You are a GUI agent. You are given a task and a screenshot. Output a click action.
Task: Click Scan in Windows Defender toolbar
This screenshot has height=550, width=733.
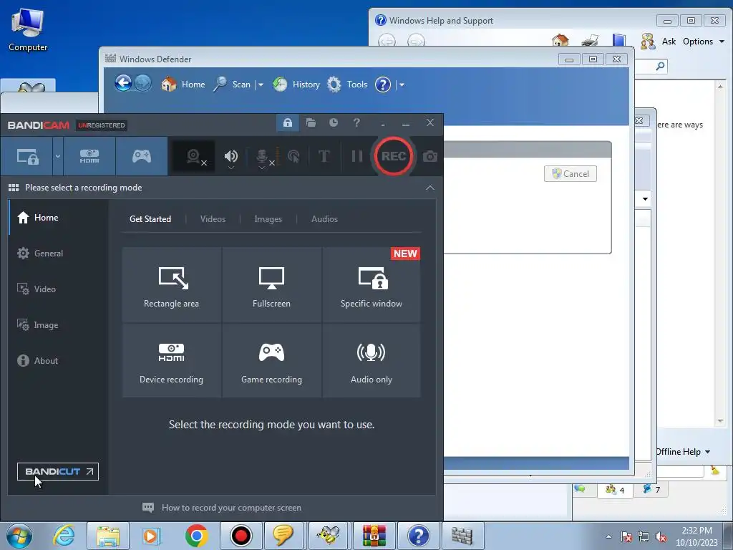pyautogui.click(x=233, y=85)
